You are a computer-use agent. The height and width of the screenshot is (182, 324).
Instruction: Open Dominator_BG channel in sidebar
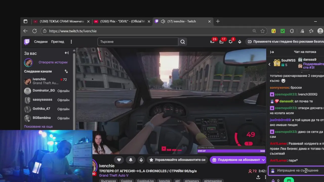tap(47, 91)
